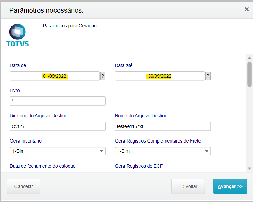Close the Parâmetros necessários dialog
Screen dimensions: 253x202
point(247,9)
